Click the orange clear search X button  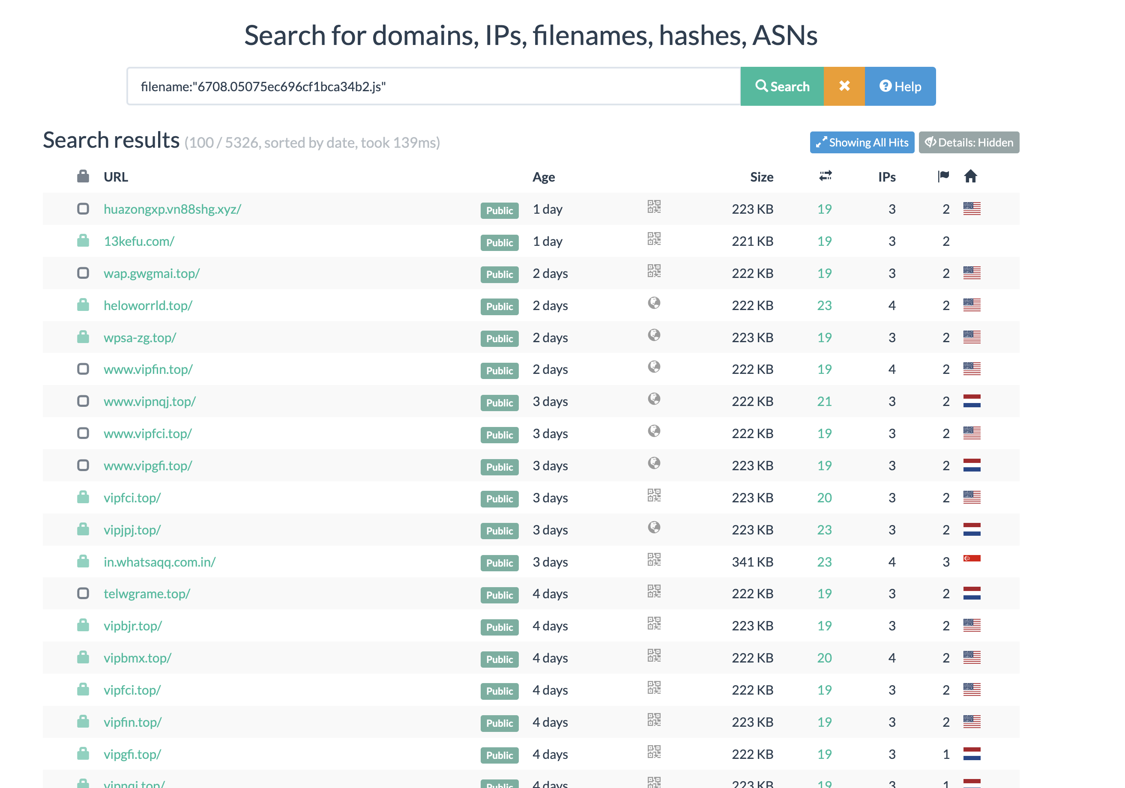844,86
